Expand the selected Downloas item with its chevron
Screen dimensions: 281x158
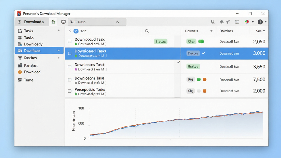[59, 51]
